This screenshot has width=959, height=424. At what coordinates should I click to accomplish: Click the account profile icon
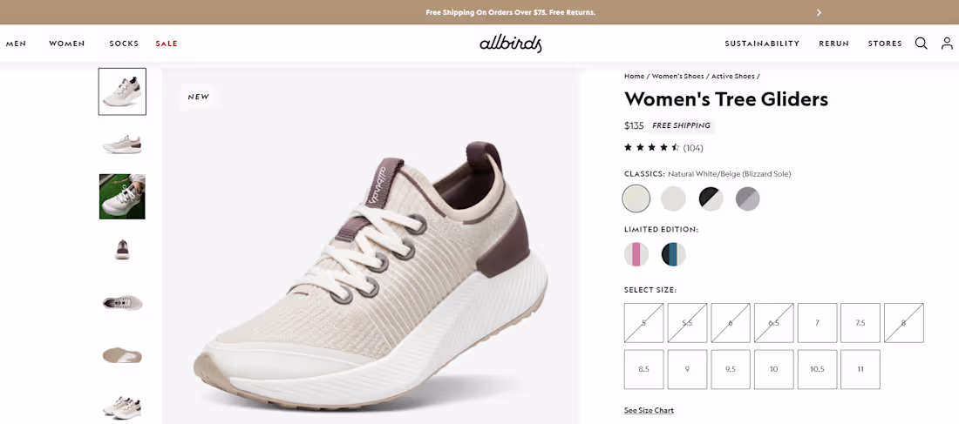[x=947, y=44]
